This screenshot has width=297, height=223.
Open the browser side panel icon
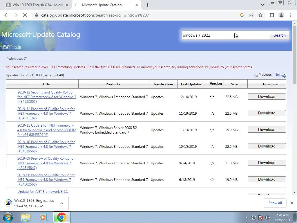(272, 15)
